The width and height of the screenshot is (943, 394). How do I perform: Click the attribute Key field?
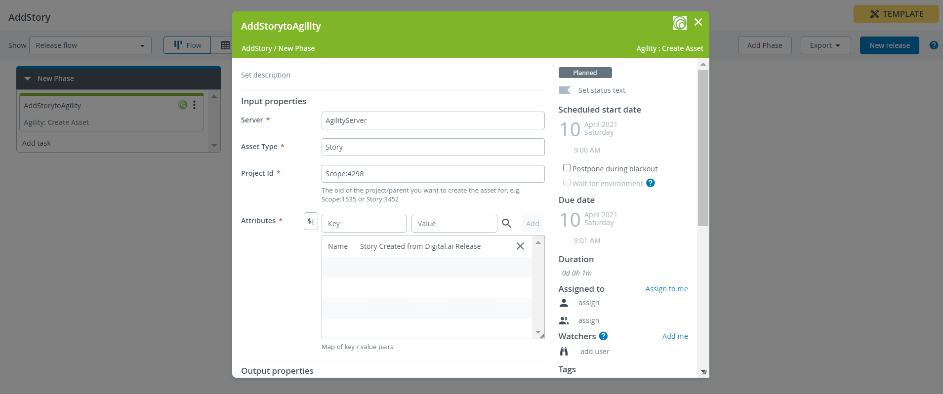click(x=364, y=224)
